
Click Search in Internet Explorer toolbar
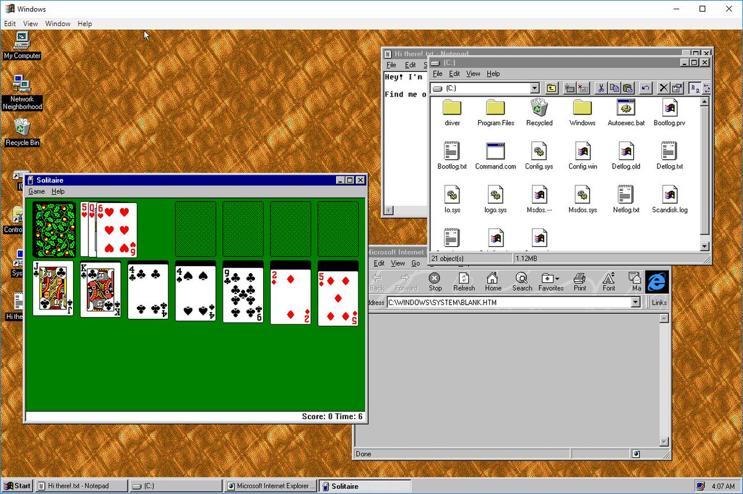click(522, 282)
